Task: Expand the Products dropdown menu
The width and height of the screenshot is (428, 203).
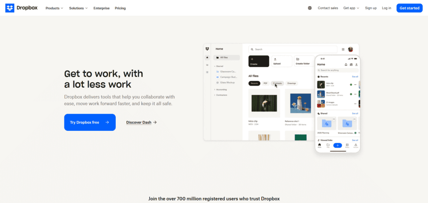Action: pyautogui.click(x=54, y=8)
